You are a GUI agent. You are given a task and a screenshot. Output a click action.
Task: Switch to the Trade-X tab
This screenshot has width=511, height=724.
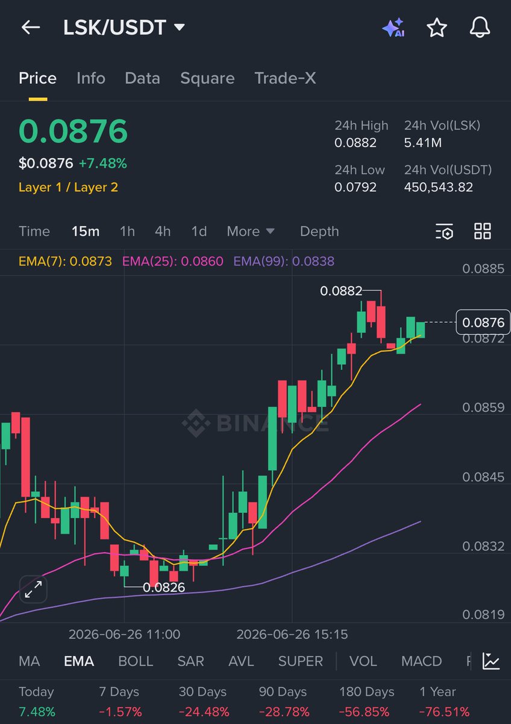pos(285,78)
